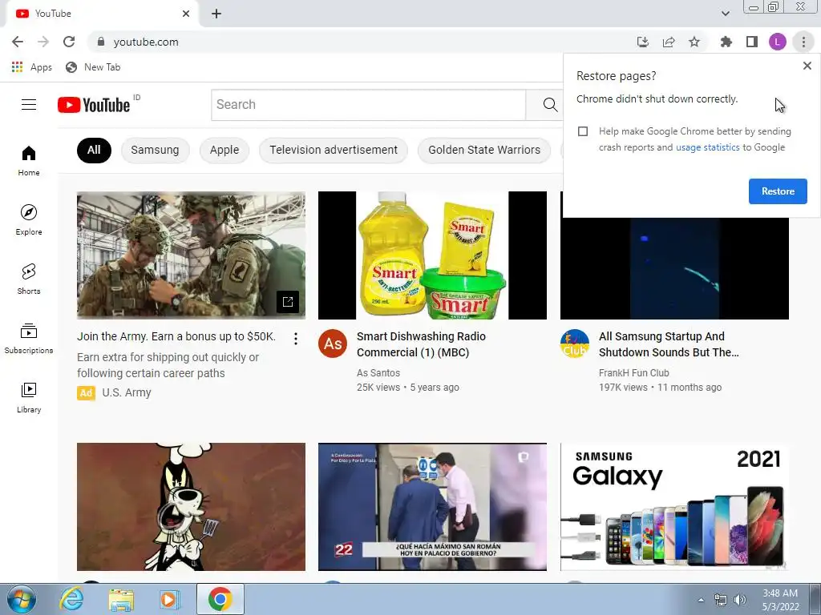Click the YouTube logo
The height and width of the screenshot is (615, 821).
click(x=94, y=105)
